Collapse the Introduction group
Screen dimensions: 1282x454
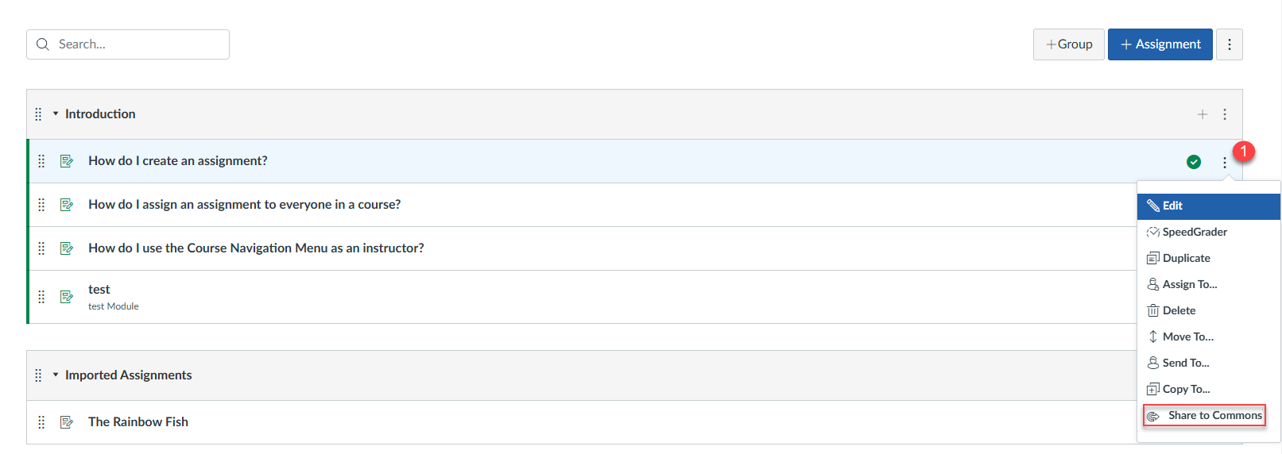(56, 113)
